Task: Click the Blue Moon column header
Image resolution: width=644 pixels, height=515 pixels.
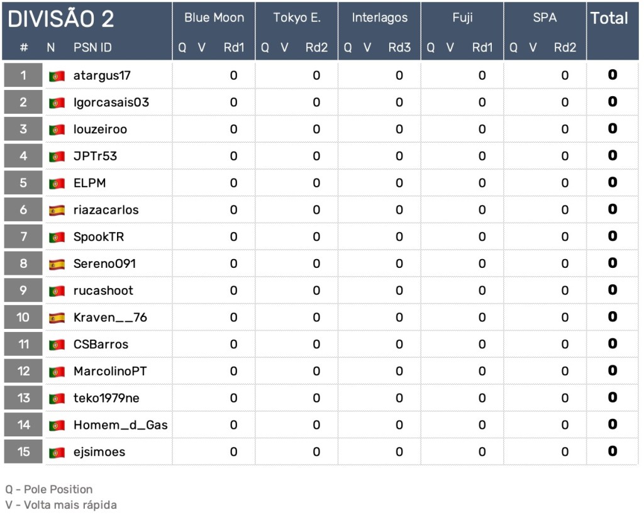Action: click(214, 18)
